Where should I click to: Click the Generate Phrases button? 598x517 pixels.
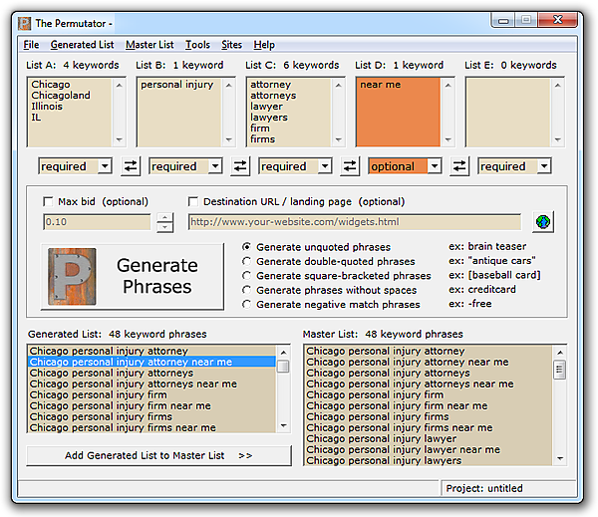click(133, 276)
